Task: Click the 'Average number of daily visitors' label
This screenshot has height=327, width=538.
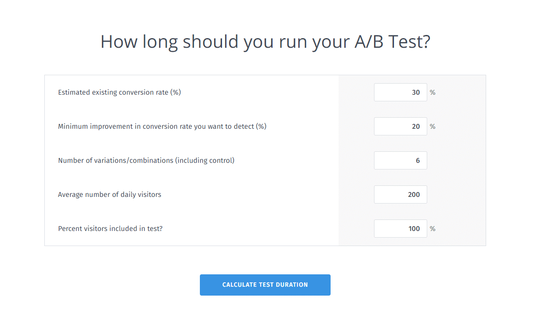Action: coord(109,195)
